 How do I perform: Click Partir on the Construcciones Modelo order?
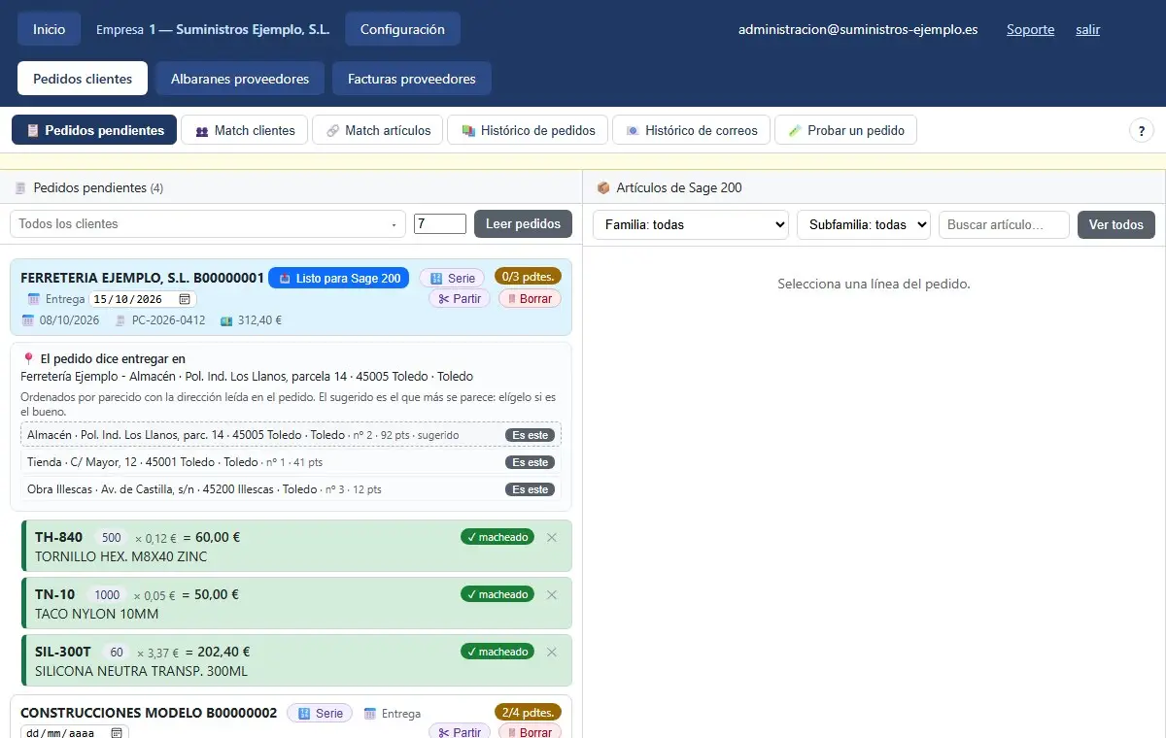tap(460, 732)
